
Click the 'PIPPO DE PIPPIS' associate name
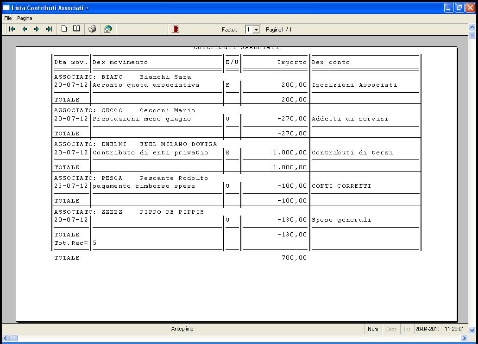pos(172,212)
